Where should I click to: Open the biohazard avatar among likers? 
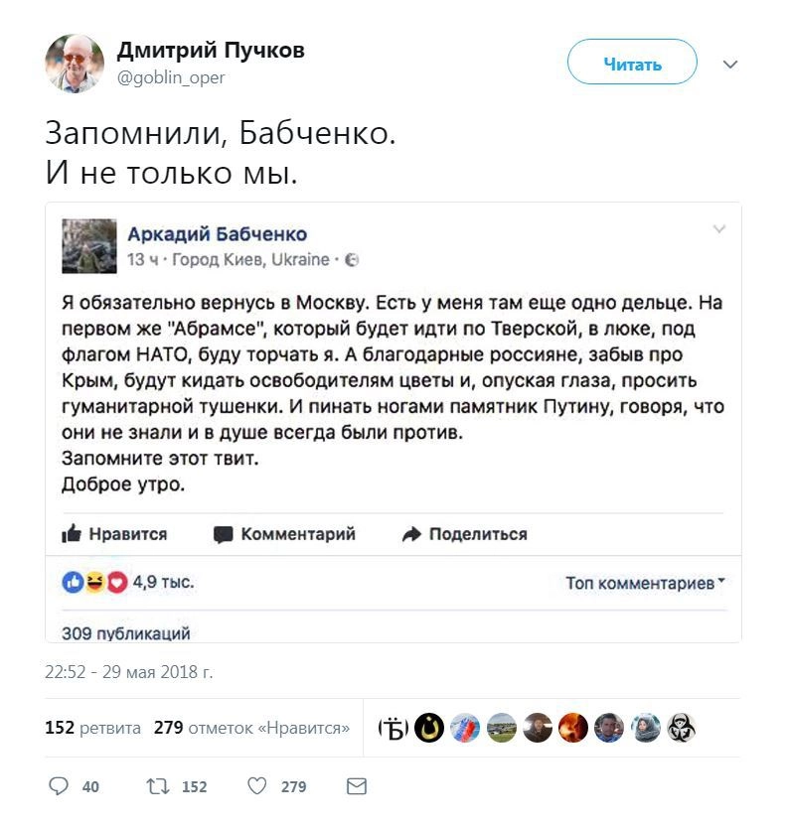681,728
